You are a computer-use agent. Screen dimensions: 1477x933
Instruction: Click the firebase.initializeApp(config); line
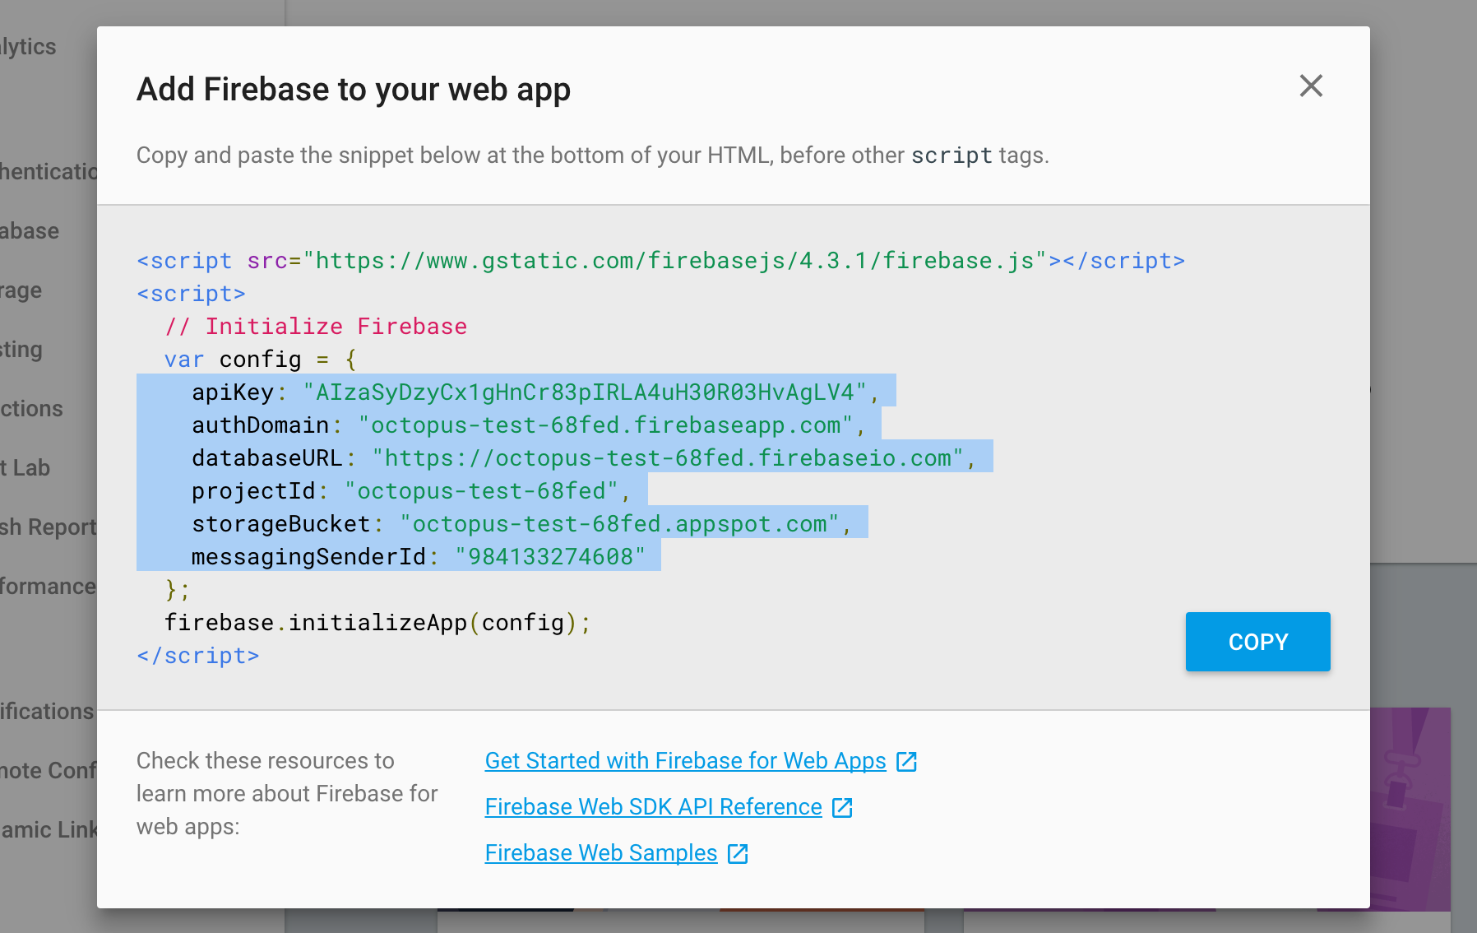pyautogui.click(x=377, y=623)
